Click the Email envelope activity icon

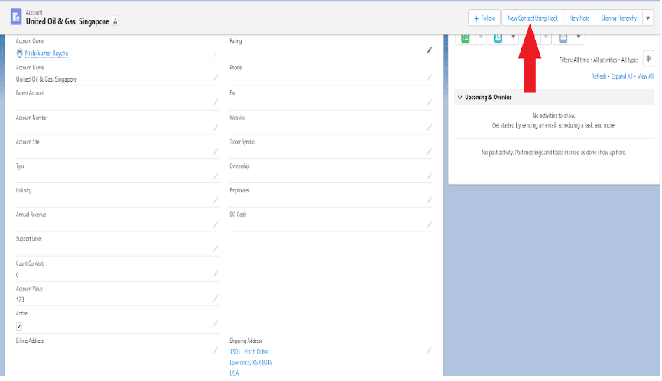563,38
